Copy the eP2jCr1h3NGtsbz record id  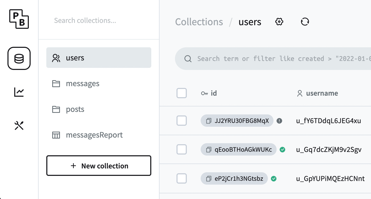pos(209,178)
